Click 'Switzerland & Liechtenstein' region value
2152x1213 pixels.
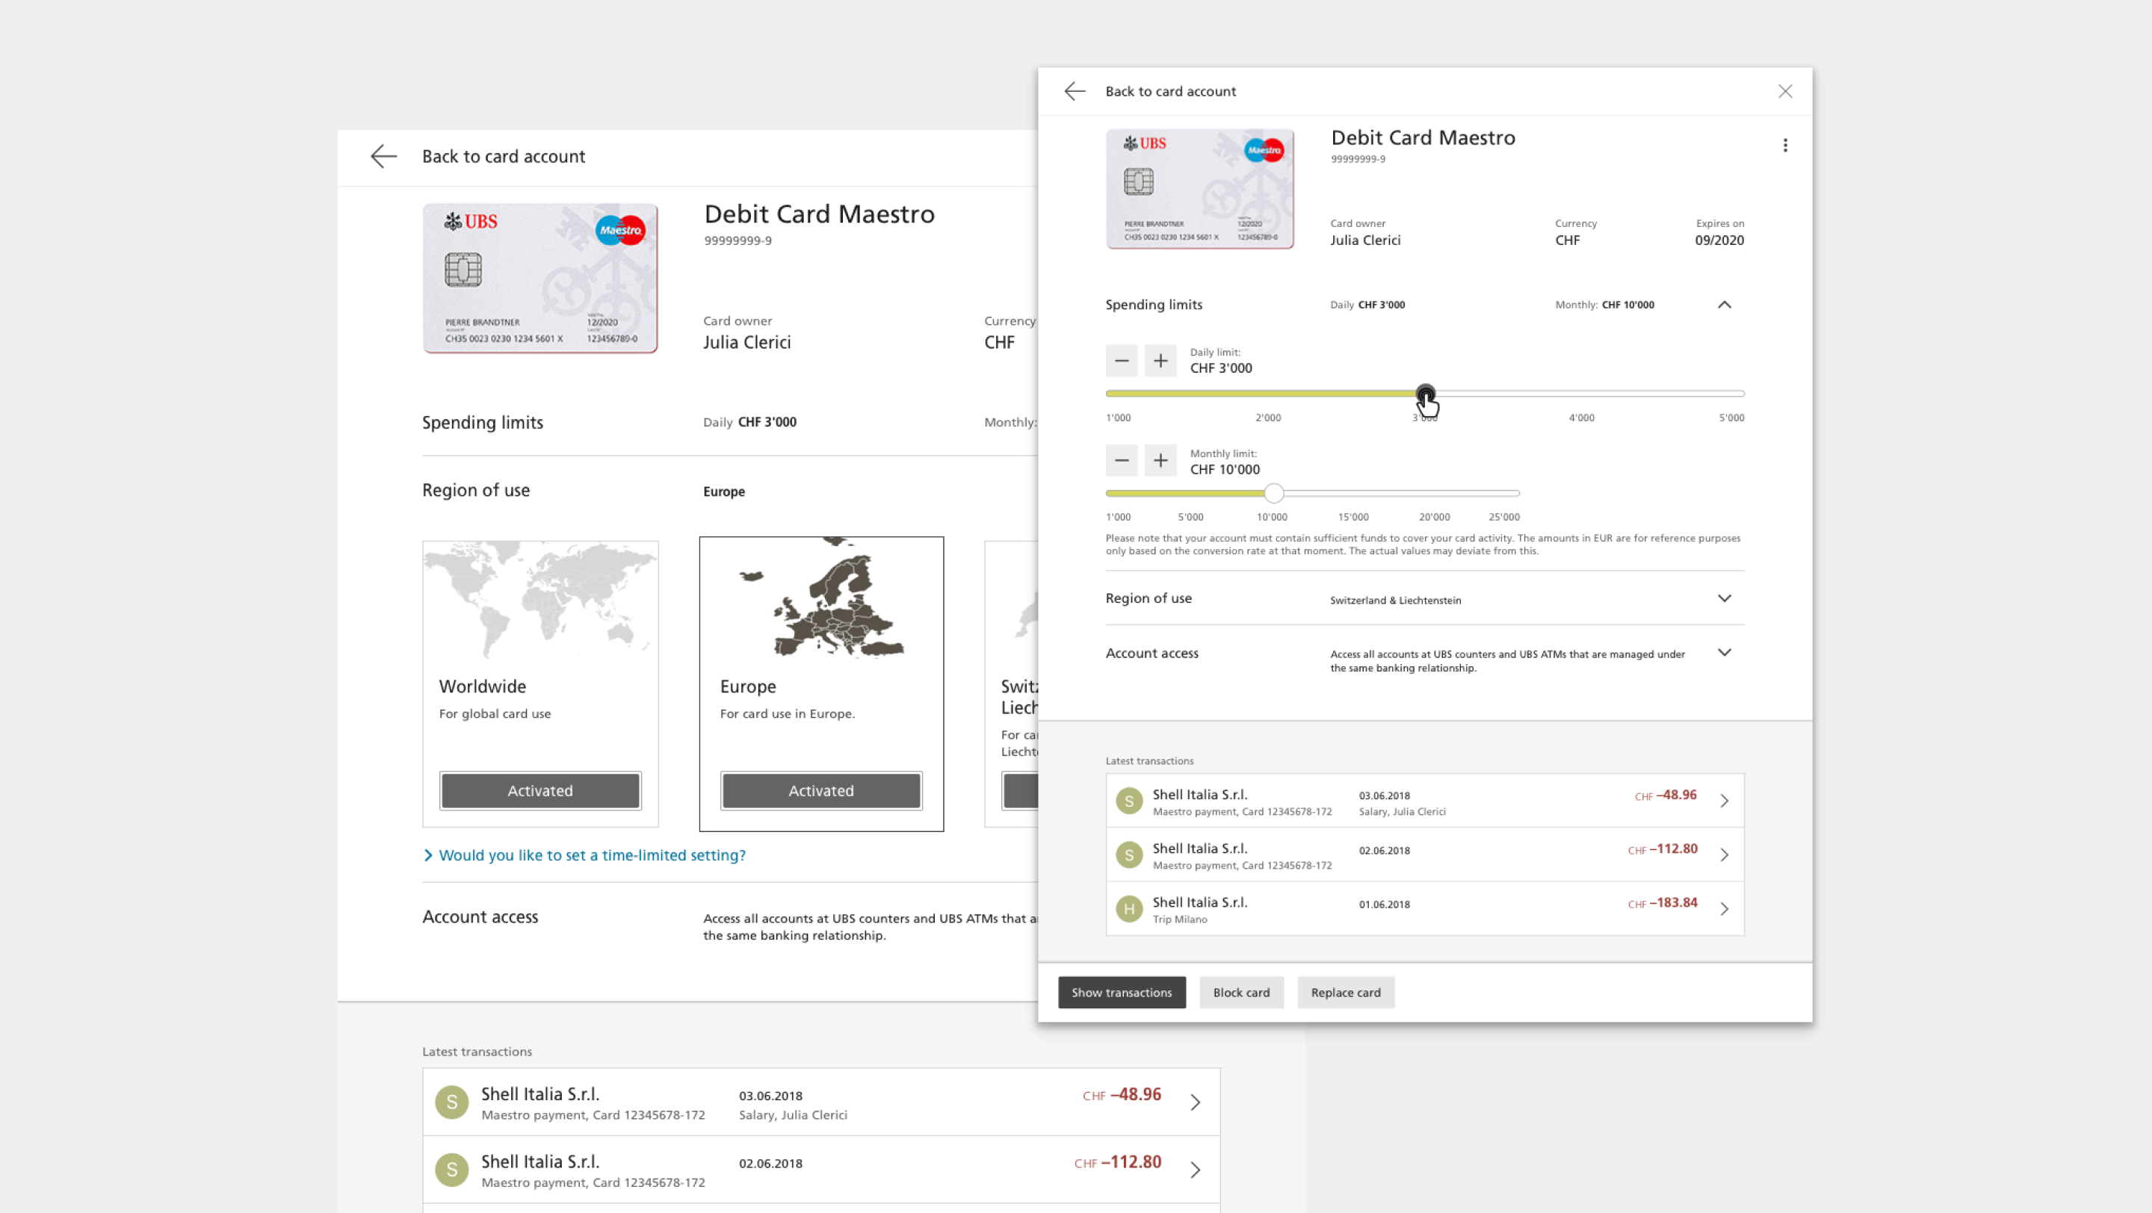point(1394,601)
